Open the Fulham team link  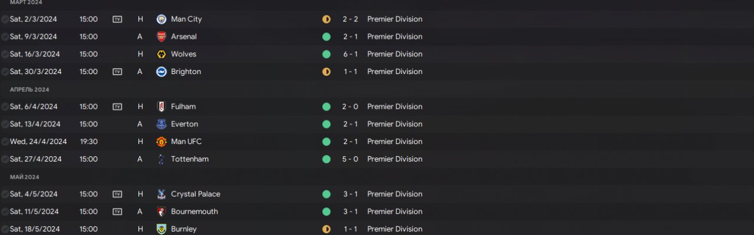tap(183, 107)
